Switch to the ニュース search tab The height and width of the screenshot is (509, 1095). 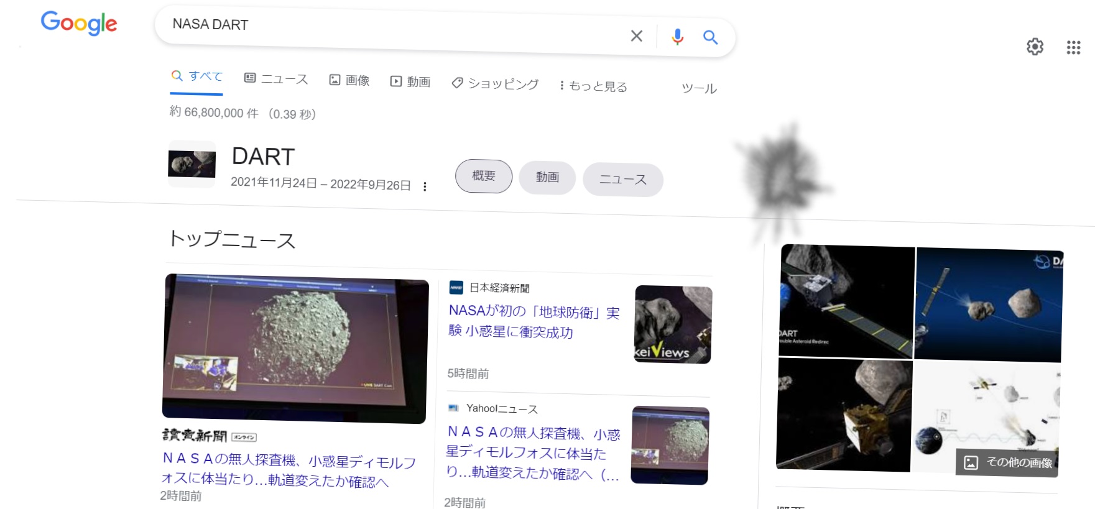pyautogui.click(x=276, y=78)
